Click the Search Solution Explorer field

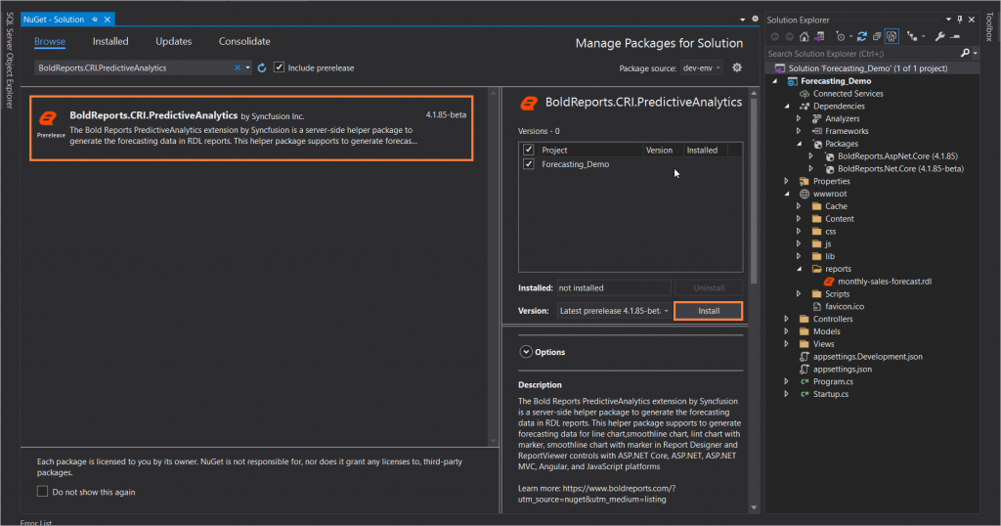click(x=862, y=54)
